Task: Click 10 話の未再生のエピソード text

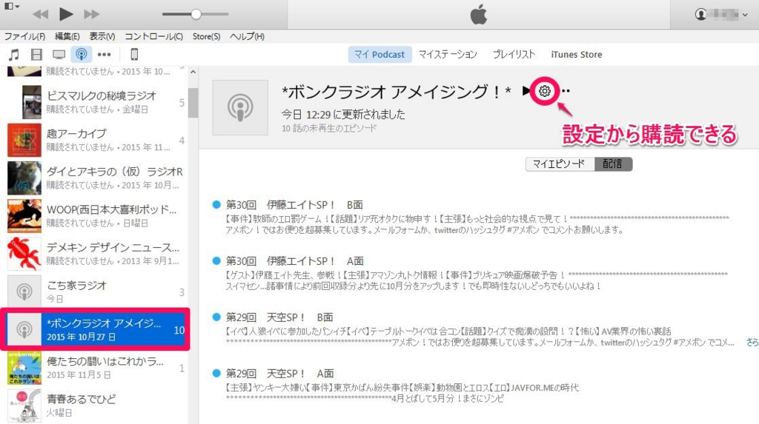Action: [x=329, y=129]
